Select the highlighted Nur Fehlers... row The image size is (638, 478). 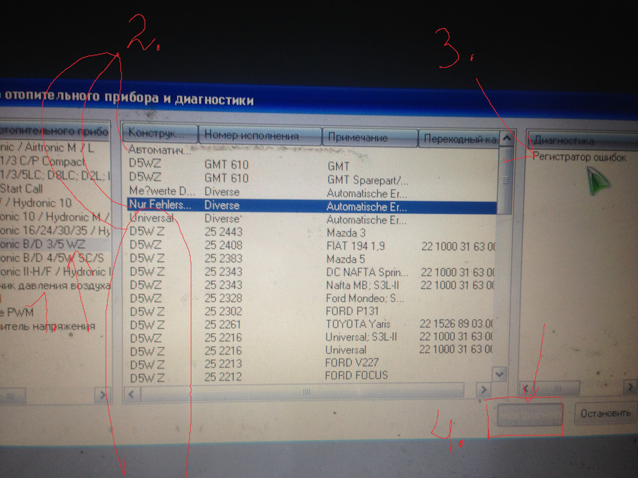click(311, 205)
